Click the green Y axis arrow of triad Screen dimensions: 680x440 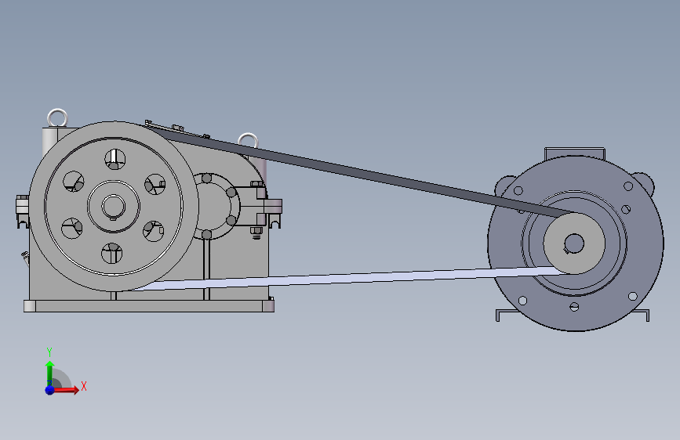(49, 373)
